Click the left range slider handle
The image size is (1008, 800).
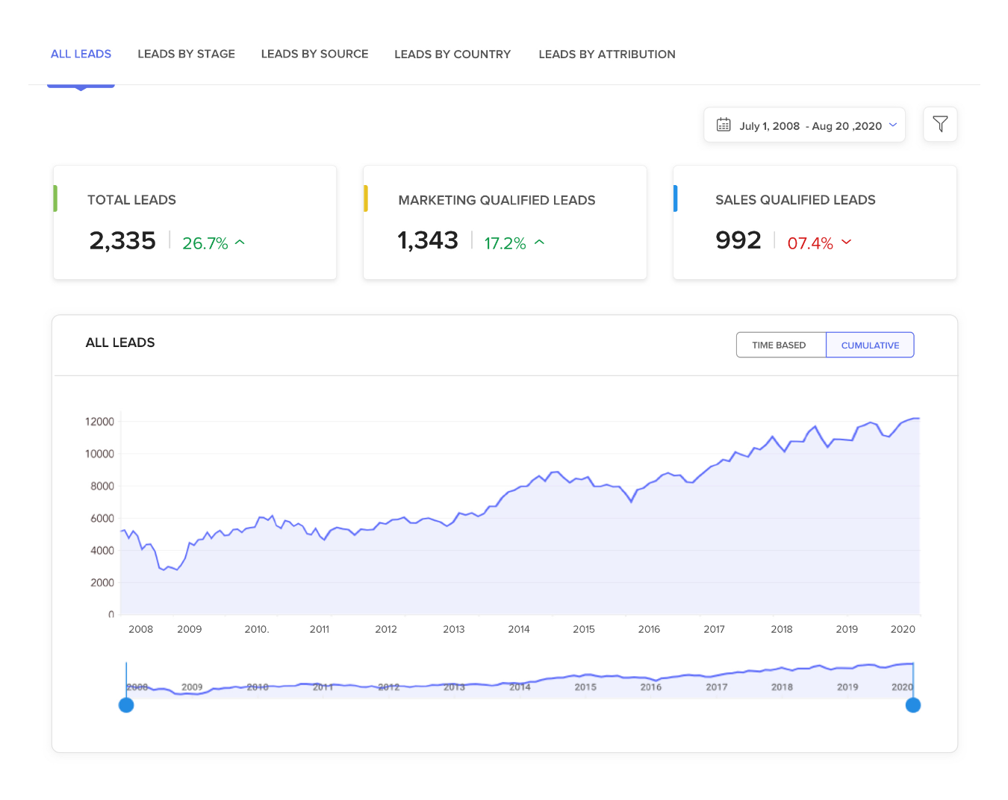click(x=126, y=705)
